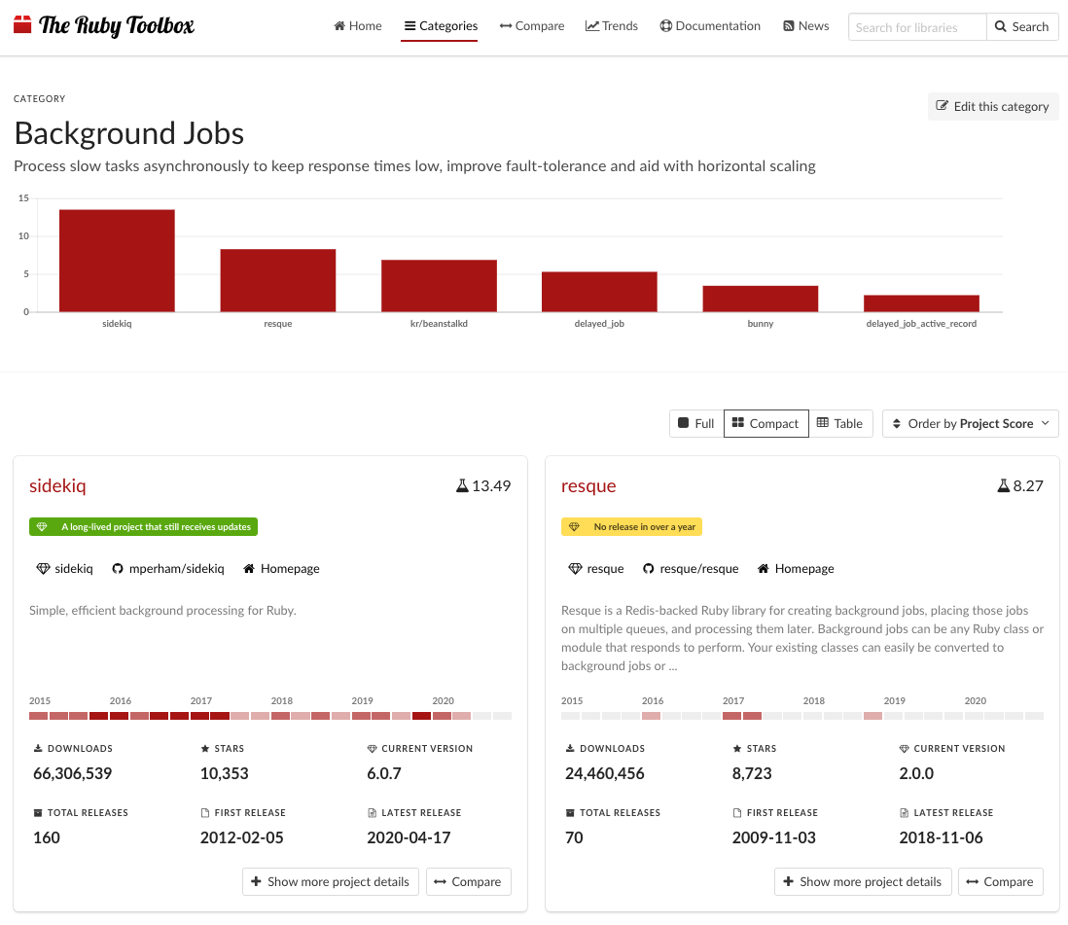Open the Trends menu item

point(612,26)
